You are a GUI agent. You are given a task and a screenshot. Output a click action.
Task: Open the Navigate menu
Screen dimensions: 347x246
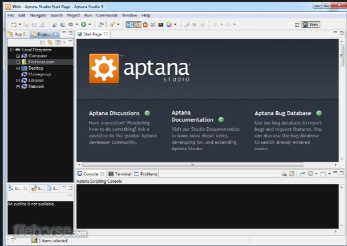(38, 15)
